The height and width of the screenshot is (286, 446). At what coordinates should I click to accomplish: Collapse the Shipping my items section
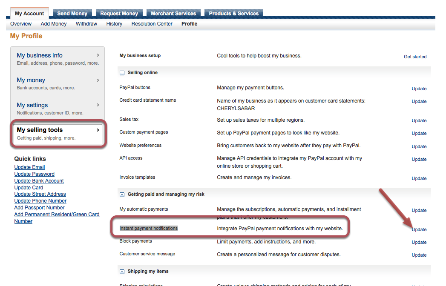tap(122, 272)
